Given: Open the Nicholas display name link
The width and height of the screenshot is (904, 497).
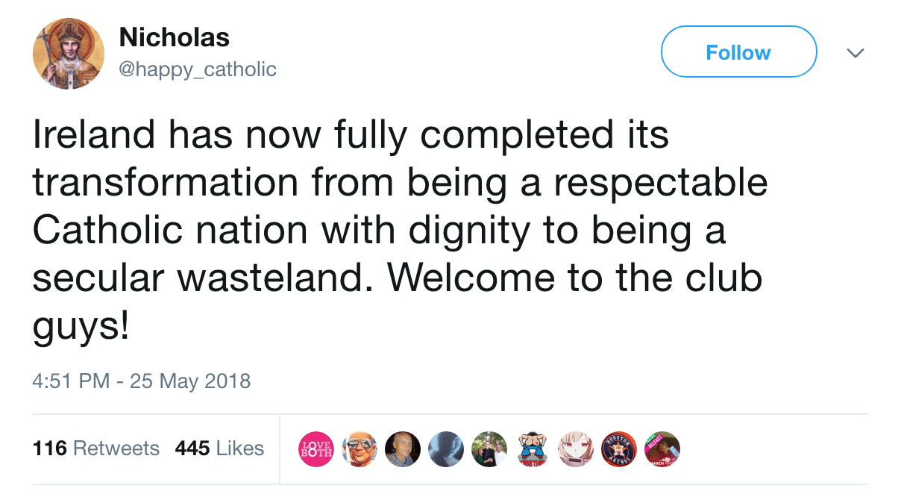Looking at the screenshot, I should (x=174, y=37).
